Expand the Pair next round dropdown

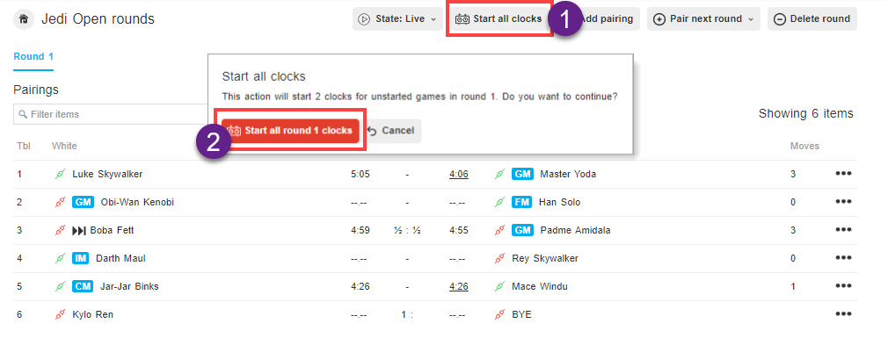coord(703,19)
